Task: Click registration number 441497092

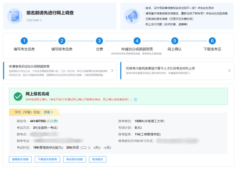Action: tap(38, 121)
